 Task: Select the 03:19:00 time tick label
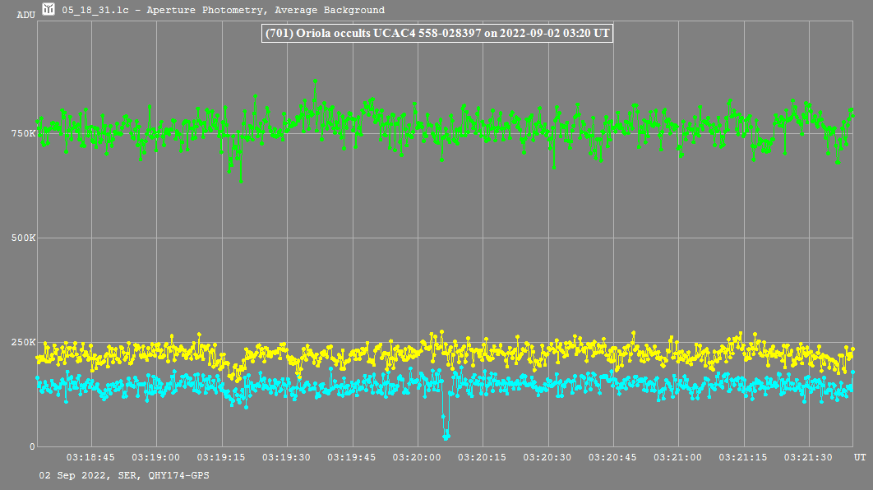click(x=156, y=457)
